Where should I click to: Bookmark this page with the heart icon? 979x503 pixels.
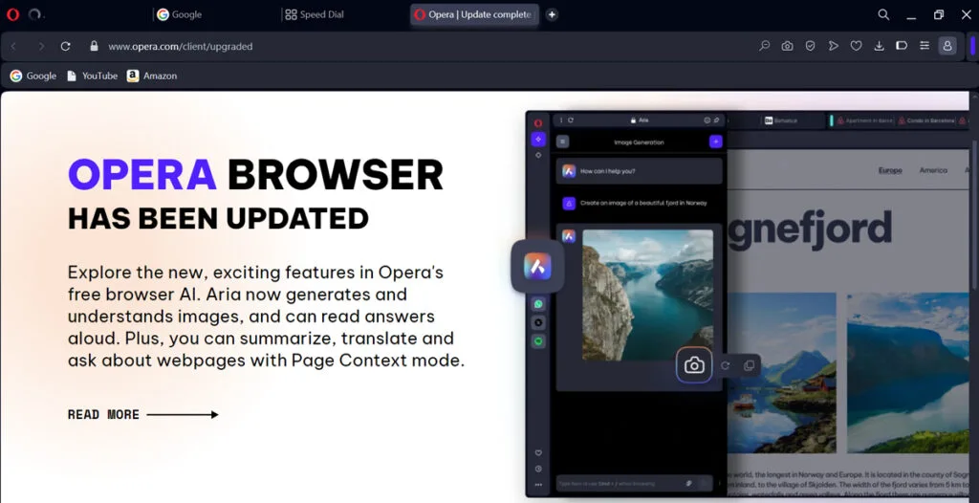click(x=856, y=46)
